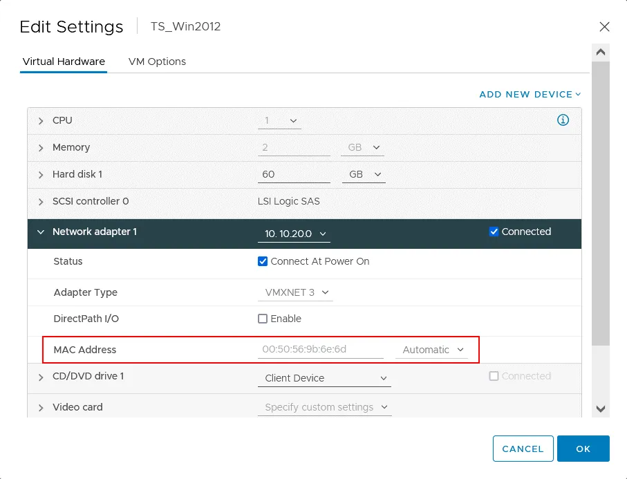Click the CPU info icon
This screenshot has width=627, height=479.
point(563,120)
